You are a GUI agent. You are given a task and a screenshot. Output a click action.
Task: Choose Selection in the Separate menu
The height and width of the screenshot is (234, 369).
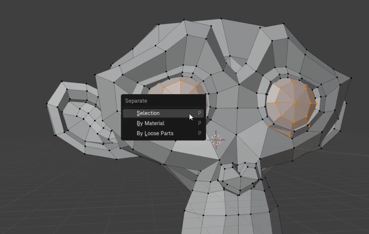point(163,113)
